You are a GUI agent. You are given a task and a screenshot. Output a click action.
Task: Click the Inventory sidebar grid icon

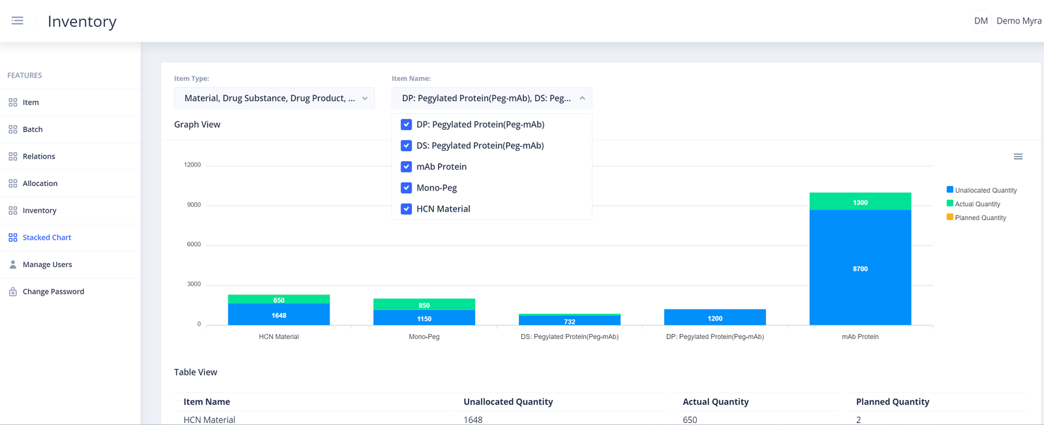point(13,210)
